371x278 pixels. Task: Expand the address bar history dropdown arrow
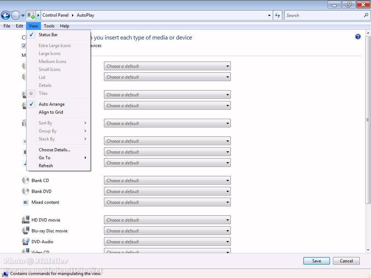point(269,16)
